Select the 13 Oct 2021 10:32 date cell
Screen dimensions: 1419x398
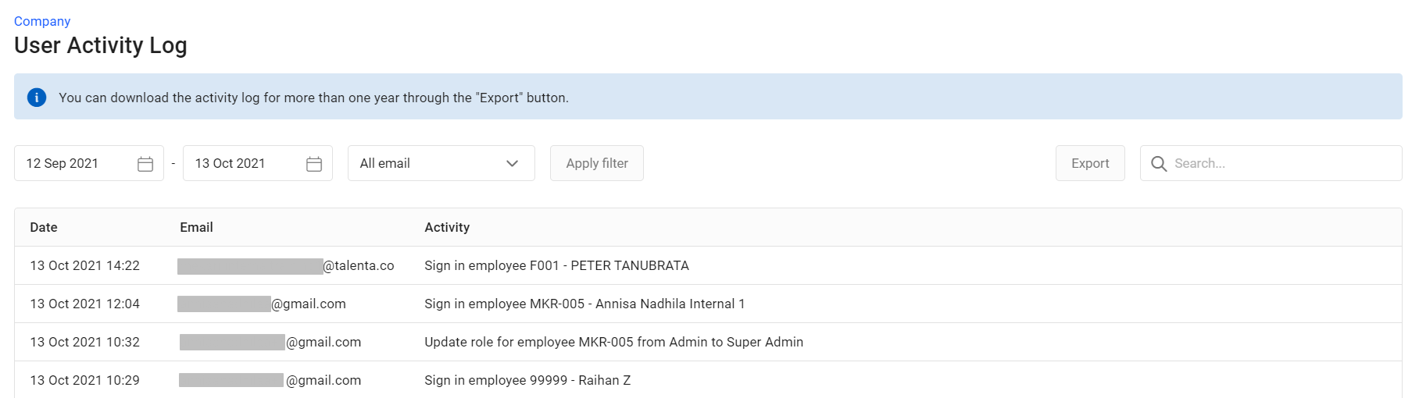click(x=85, y=342)
